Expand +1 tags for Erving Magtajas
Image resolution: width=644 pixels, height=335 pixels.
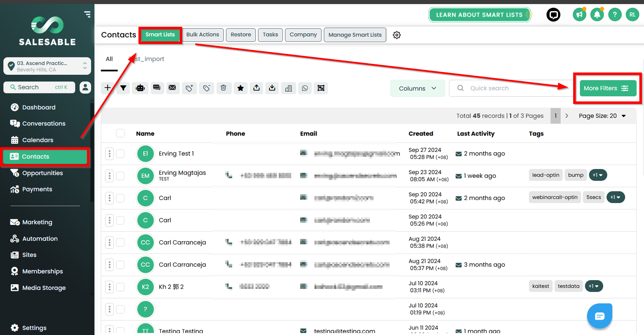tap(598, 175)
